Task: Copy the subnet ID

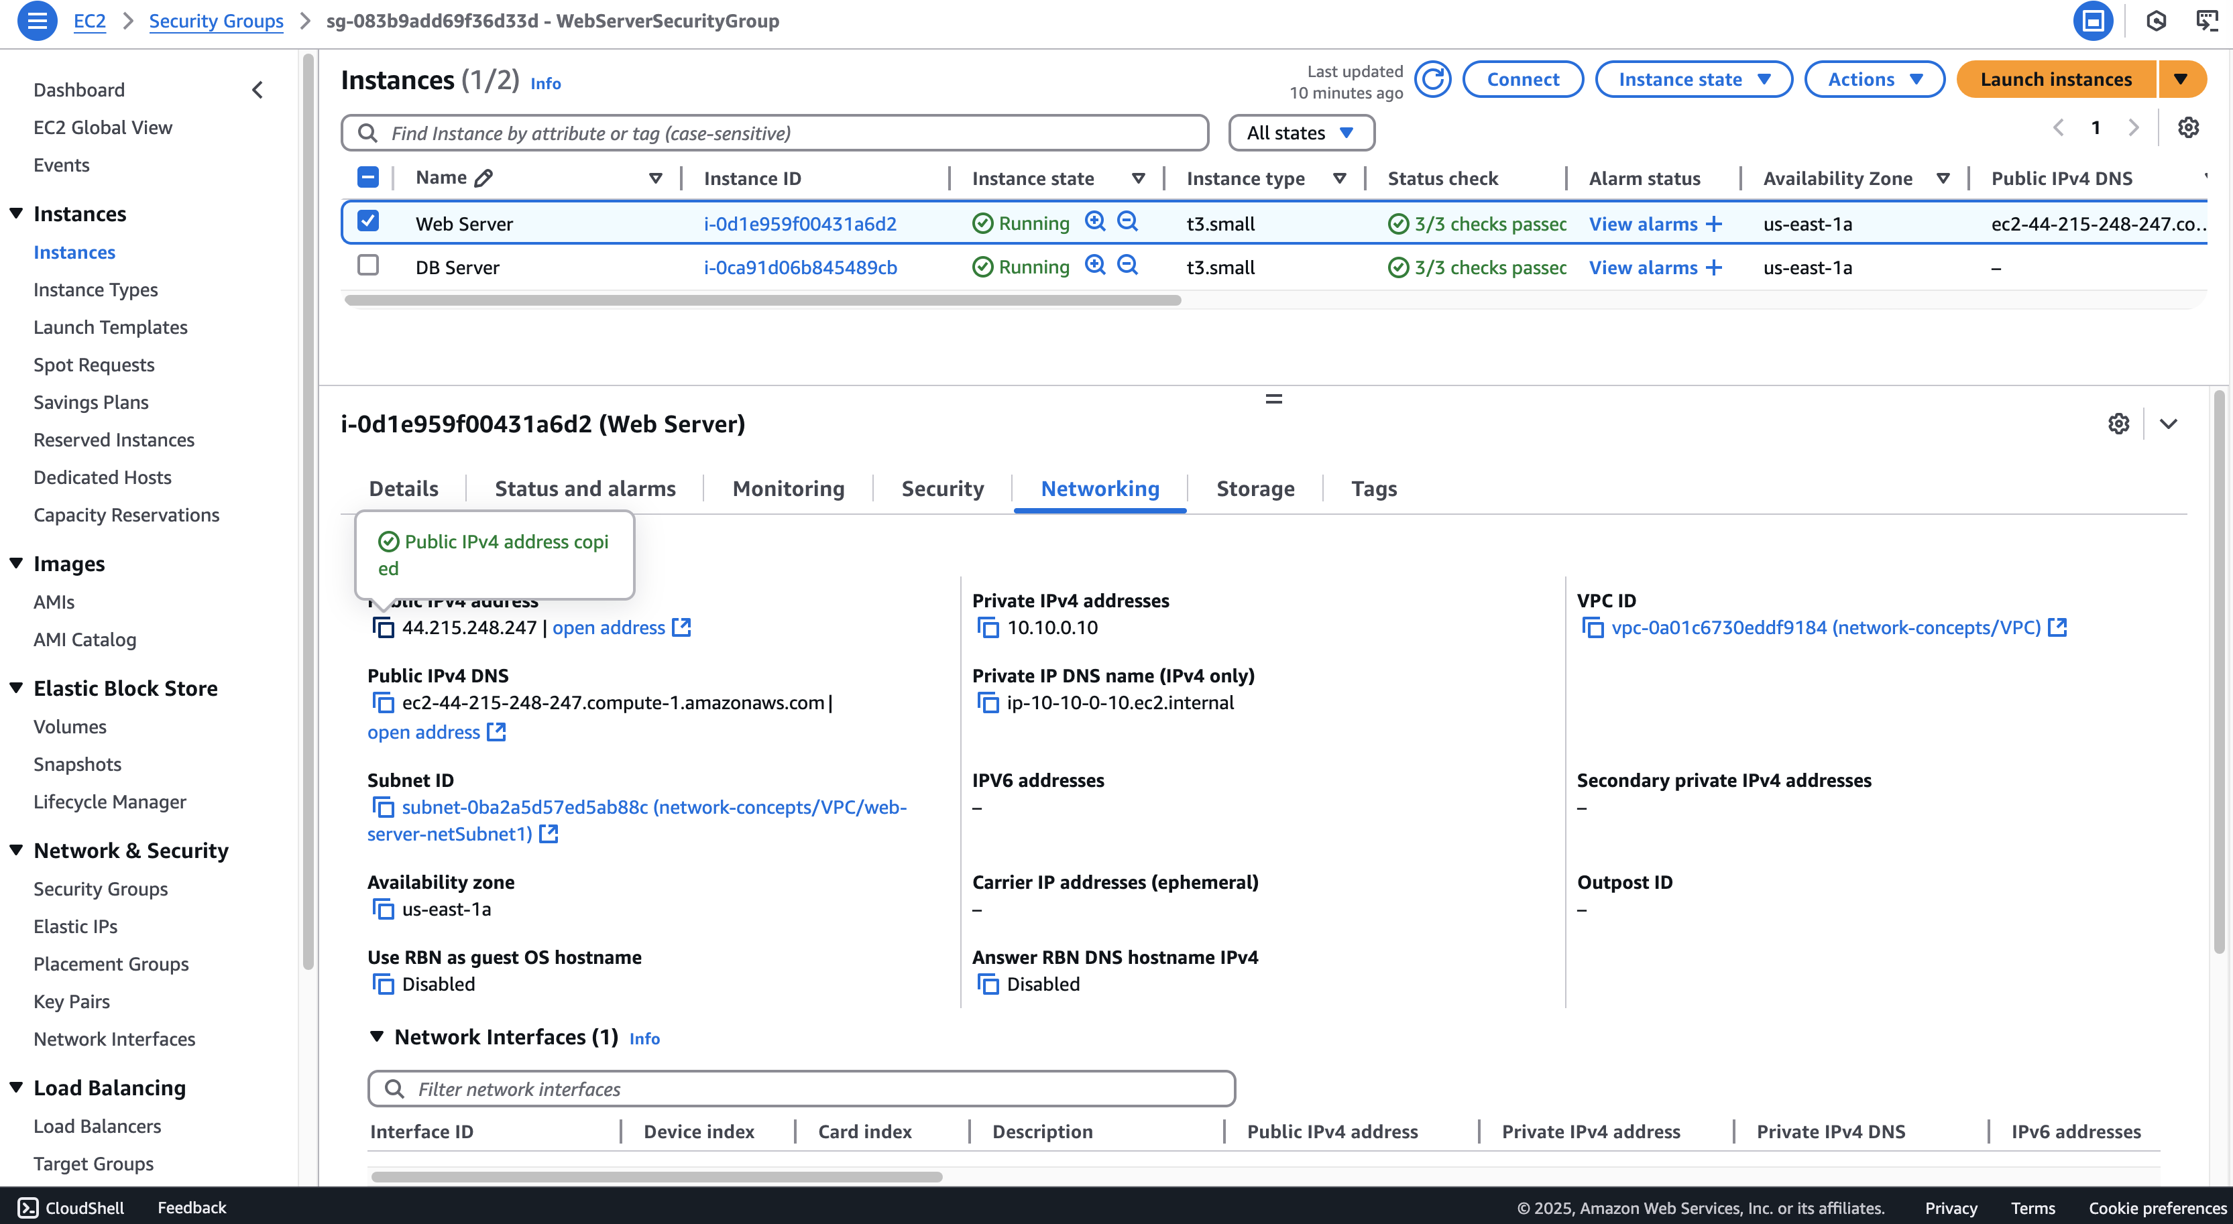Action: [383, 807]
